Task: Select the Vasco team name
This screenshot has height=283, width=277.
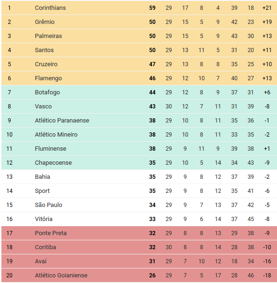Action: click(43, 107)
